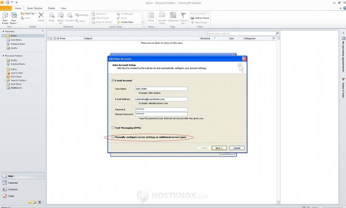Click the Categories column header

(258, 39)
